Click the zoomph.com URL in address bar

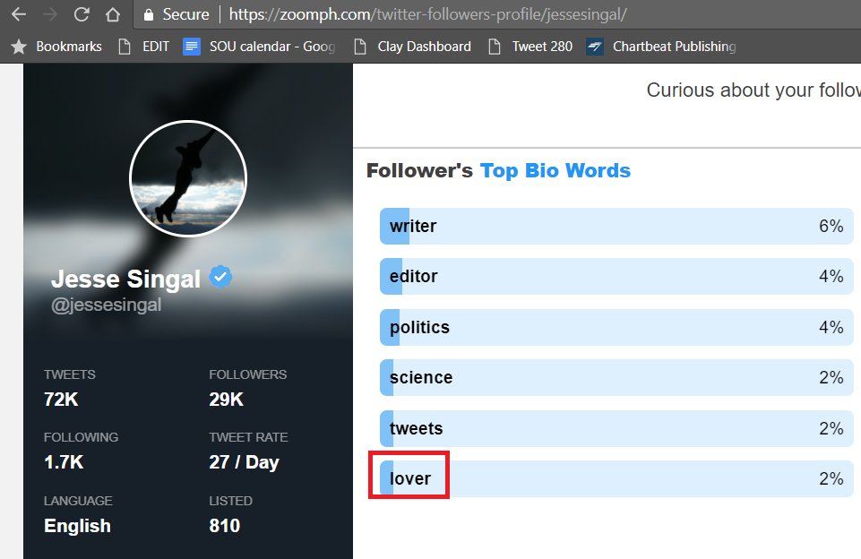(x=427, y=14)
